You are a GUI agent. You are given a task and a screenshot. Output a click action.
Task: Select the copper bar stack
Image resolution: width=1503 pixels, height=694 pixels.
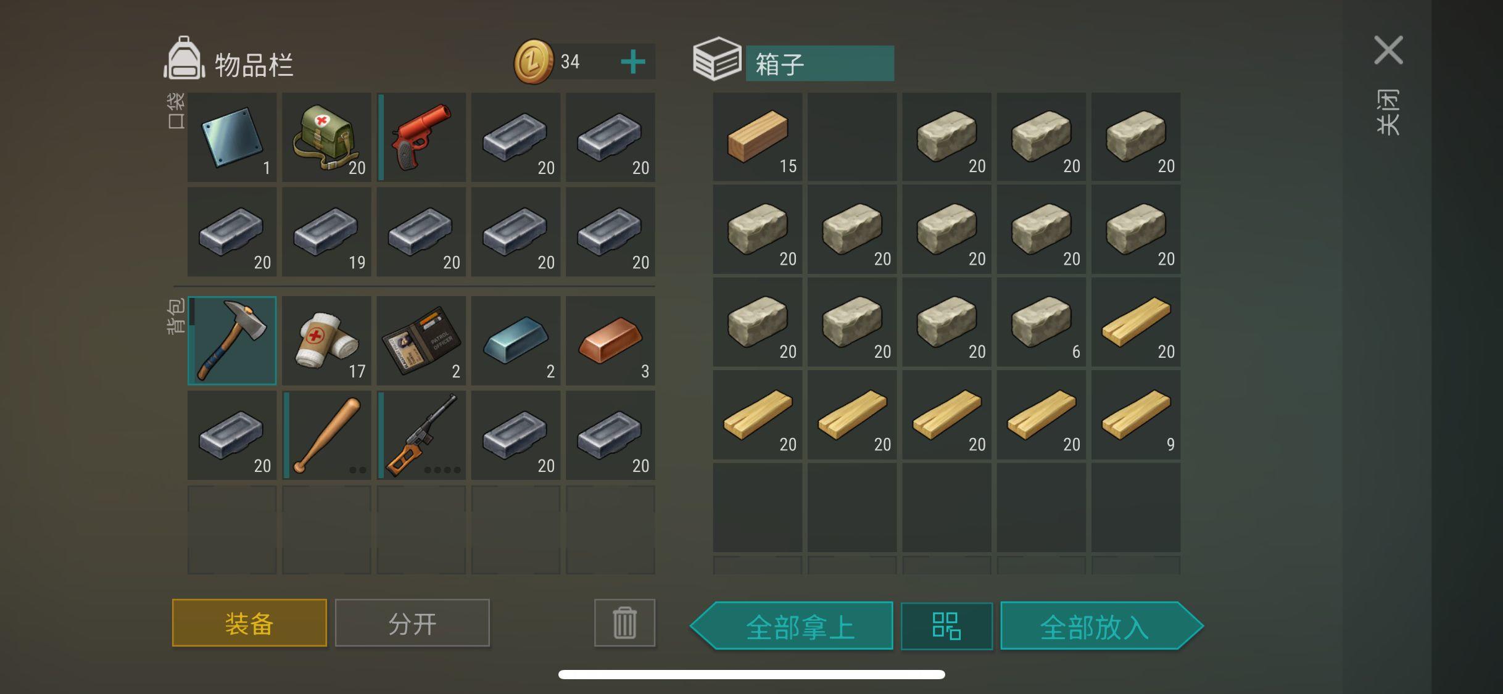(611, 341)
